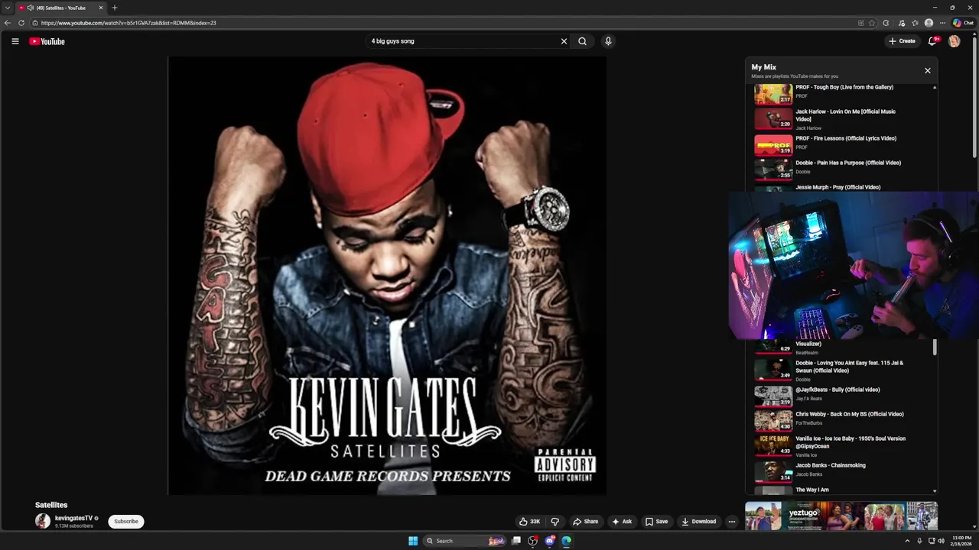Close the My Mix playlist panel
The height and width of the screenshot is (550, 979).
[x=928, y=70]
